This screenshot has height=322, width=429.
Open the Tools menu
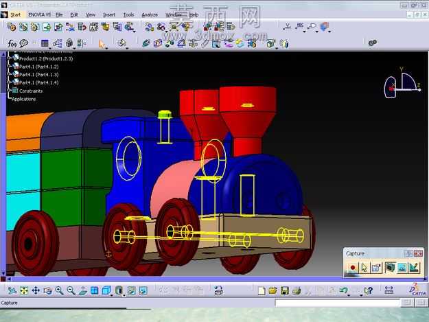coord(128,15)
